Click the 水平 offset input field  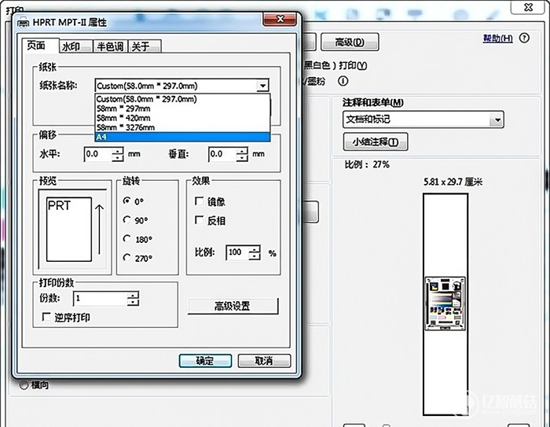point(98,154)
